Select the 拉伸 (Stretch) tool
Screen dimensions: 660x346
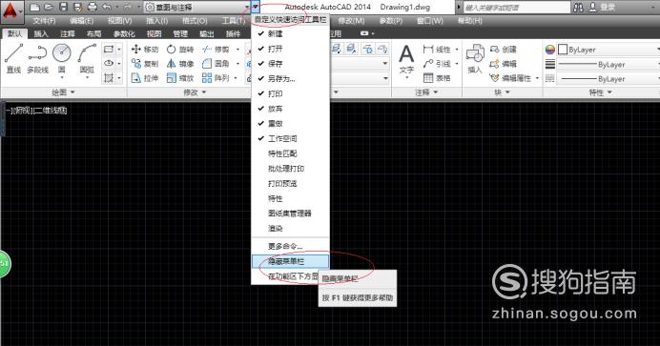point(144,78)
